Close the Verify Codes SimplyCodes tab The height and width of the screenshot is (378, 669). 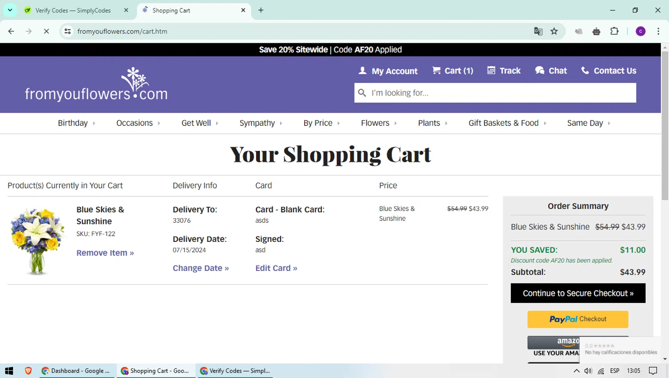click(x=126, y=10)
